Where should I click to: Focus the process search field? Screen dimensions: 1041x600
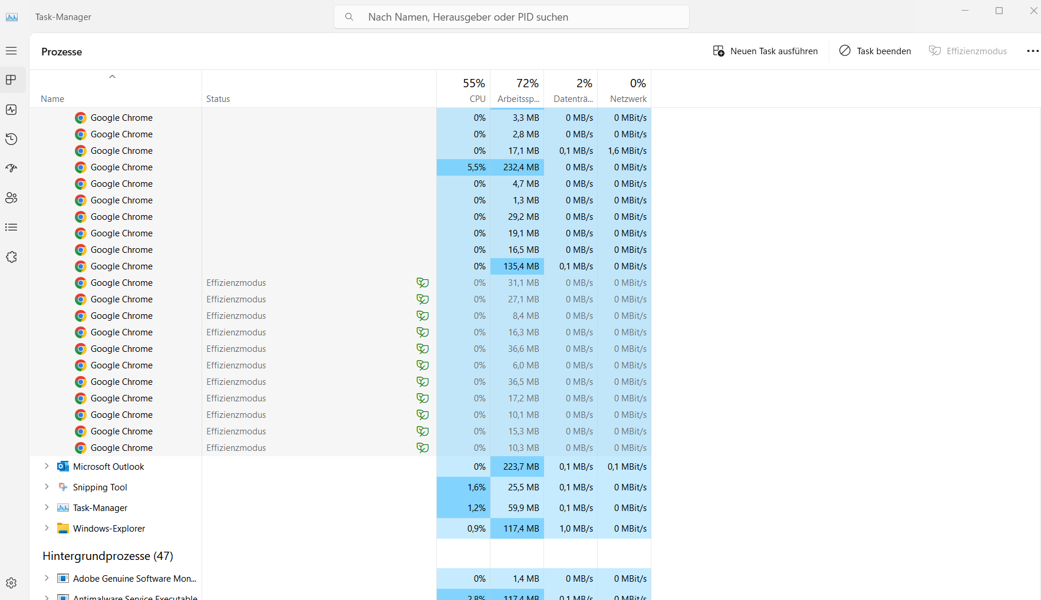coord(512,17)
